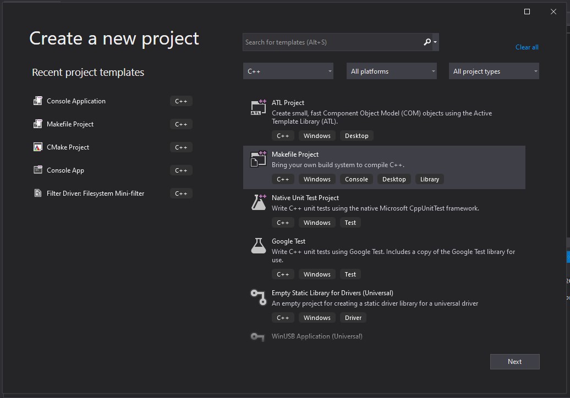570x398 pixels.
Task: Click the Console App icon
Action: pyautogui.click(x=38, y=170)
